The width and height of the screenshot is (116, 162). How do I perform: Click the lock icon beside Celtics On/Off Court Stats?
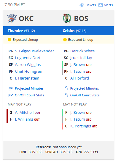coord(66,95)
